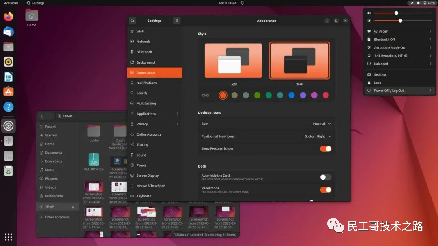Expand the Applications settings category

click(155, 114)
